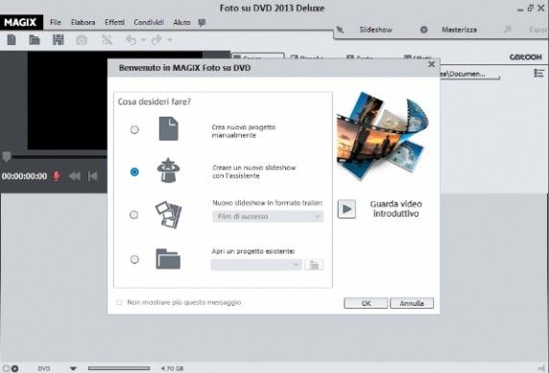Viewport: 549px width, 373px height.
Task: Click the tools settings toolbar icon
Action: (x=107, y=40)
